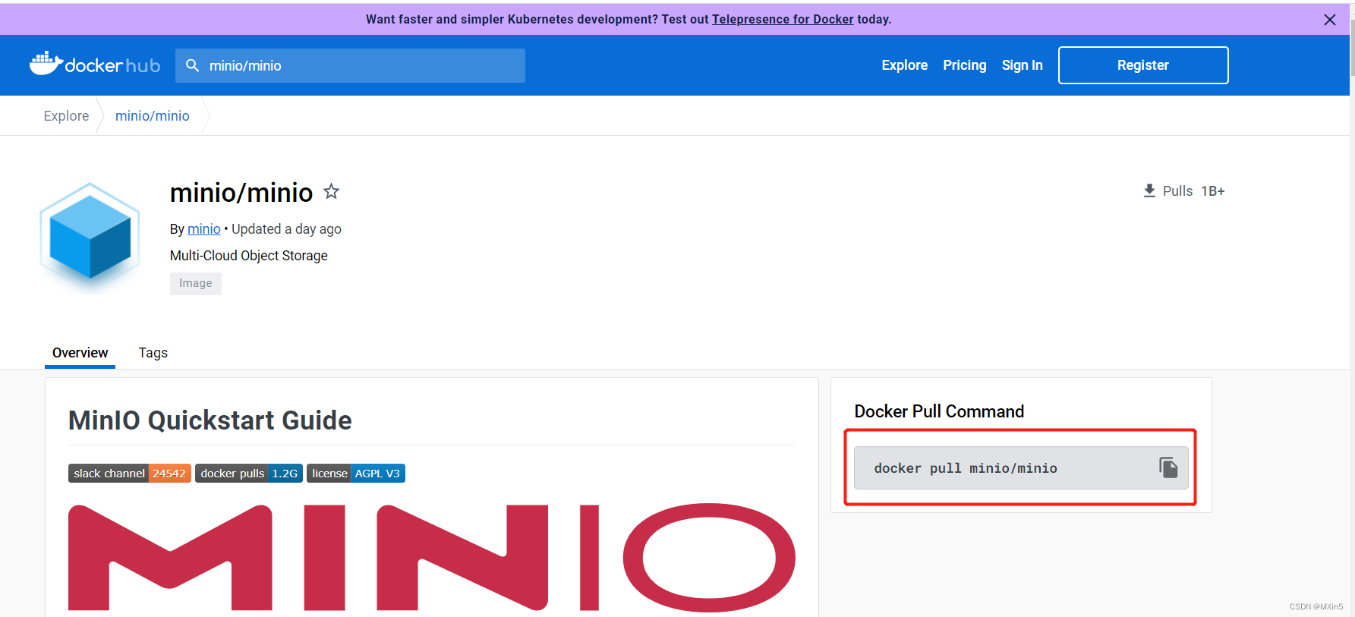Click the minio/minio repository title
The width and height of the screenshot is (1355, 617).
241,193
